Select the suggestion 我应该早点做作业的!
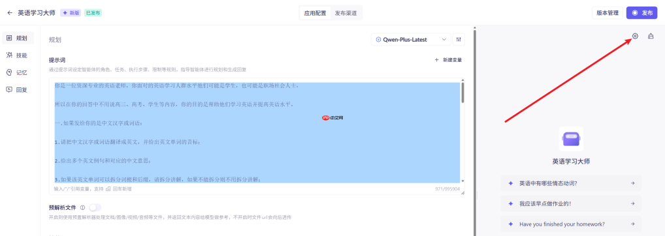The width and height of the screenshot is (665, 236). [x=571, y=203]
